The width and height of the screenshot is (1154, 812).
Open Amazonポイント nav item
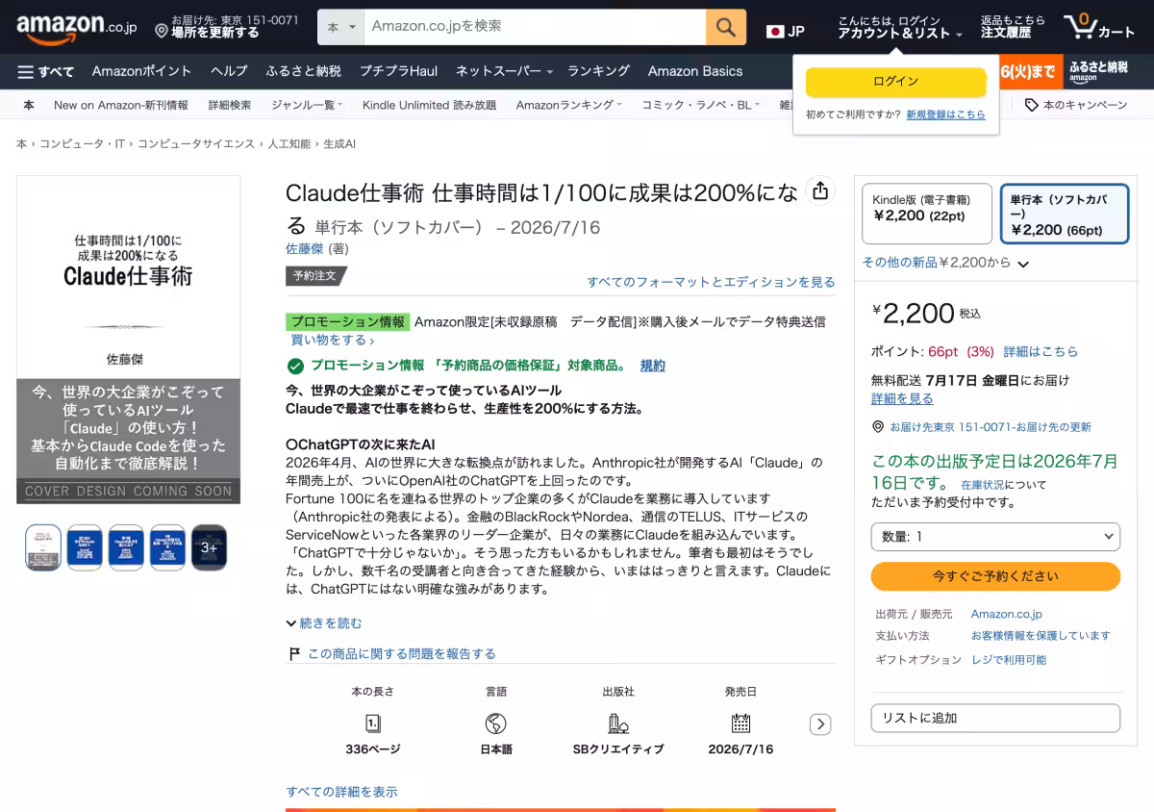[x=142, y=71]
